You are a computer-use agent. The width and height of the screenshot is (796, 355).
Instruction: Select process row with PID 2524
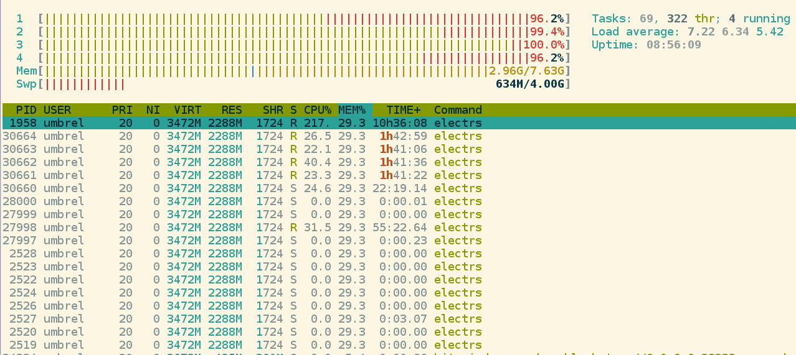pyautogui.click(x=399, y=293)
